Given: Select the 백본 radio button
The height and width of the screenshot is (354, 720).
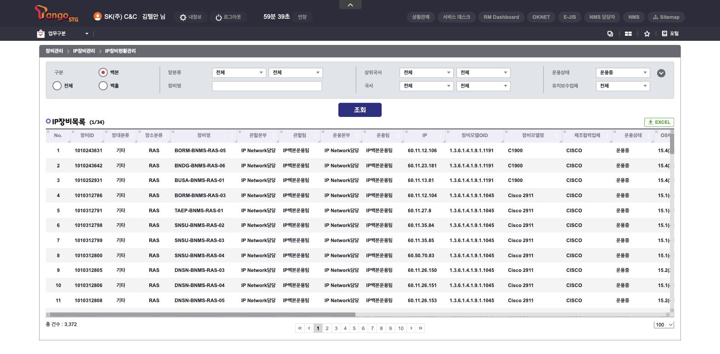Looking at the screenshot, I should pyautogui.click(x=103, y=72).
